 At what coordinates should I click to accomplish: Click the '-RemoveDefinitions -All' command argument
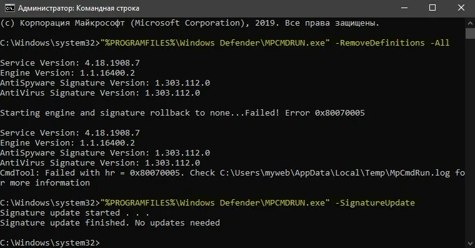coord(392,42)
